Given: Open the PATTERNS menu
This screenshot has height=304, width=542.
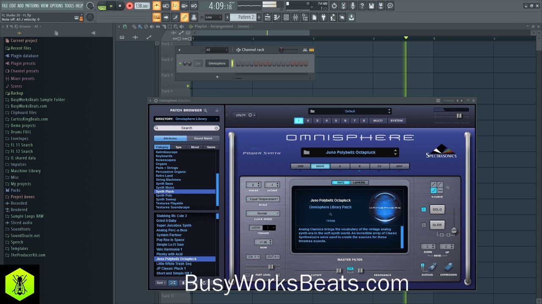Looking at the screenshot, I should [32, 5].
